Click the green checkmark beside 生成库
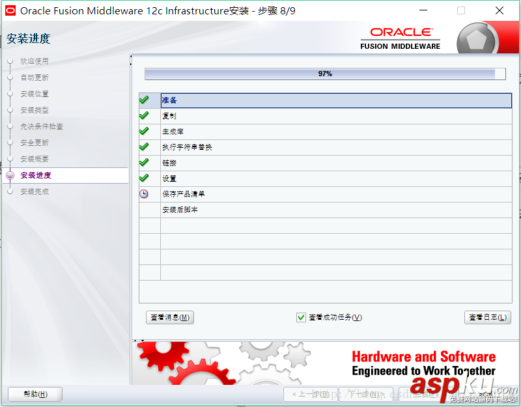Image resolution: width=521 pixels, height=407 pixels. point(144,131)
